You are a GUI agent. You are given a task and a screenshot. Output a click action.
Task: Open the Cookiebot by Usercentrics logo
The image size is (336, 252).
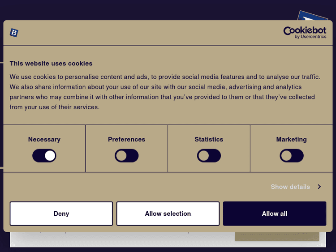[305, 32]
